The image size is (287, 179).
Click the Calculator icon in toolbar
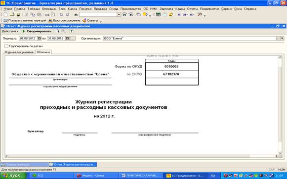pos(158,14)
